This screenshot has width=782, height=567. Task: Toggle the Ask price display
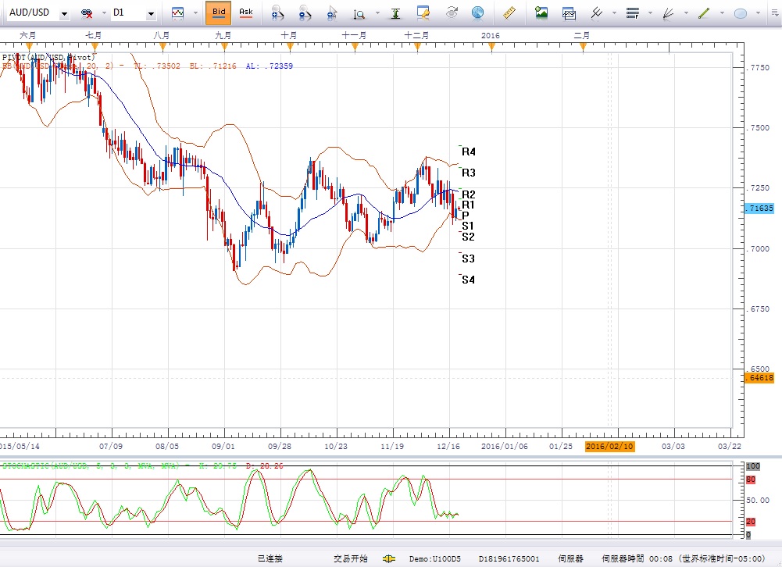pos(245,12)
